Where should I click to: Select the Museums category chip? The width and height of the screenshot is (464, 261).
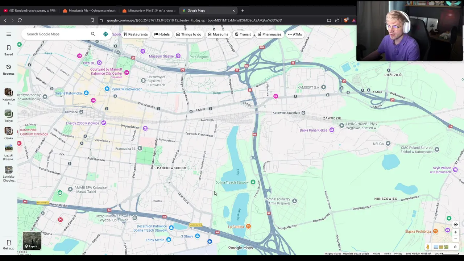218,34
